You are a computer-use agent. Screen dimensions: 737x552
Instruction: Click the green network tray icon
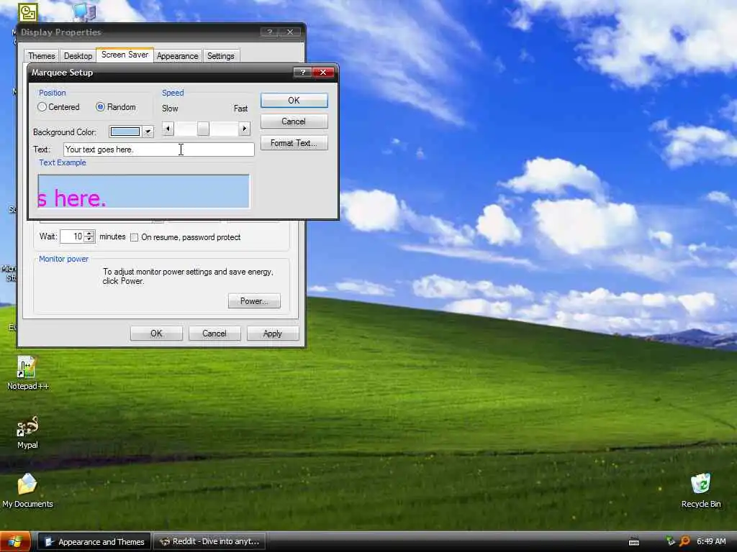coord(670,542)
